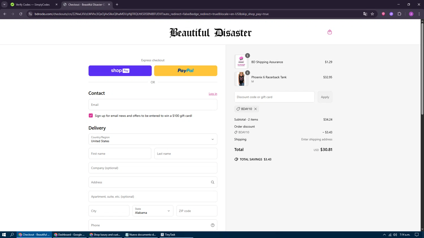This screenshot has height=238, width=424.
Task: Open Windows taskbar search
Action: [12, 235]
